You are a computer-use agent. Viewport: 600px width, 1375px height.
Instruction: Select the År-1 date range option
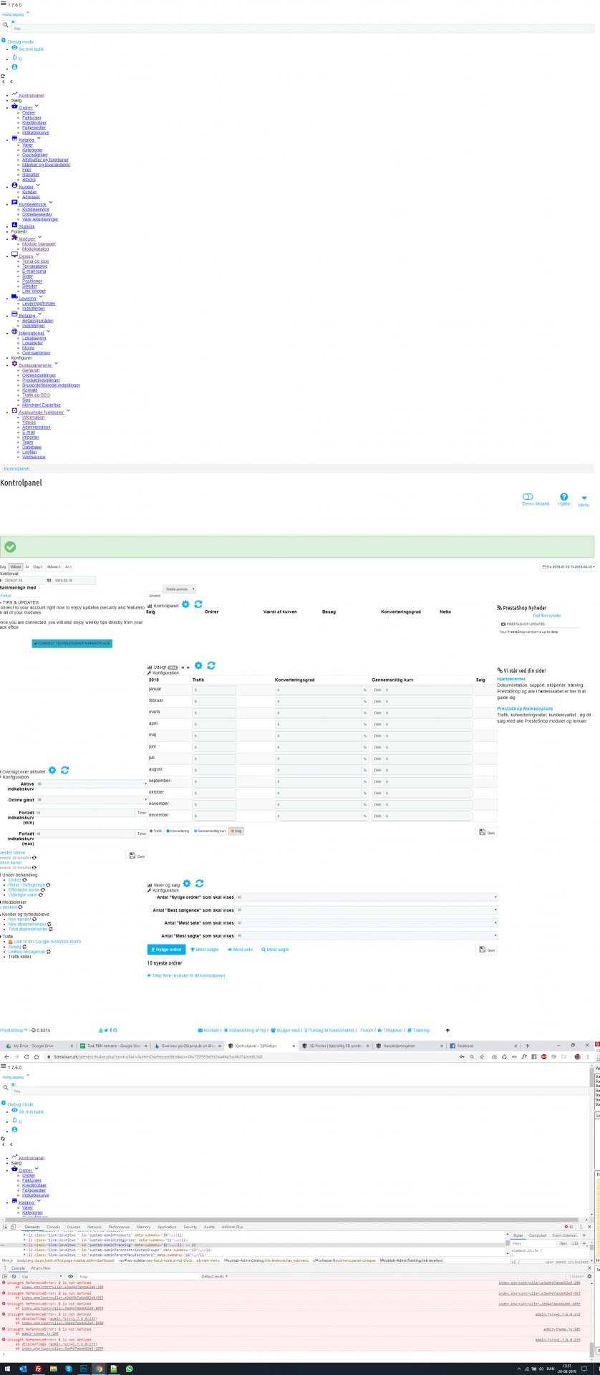68,566
